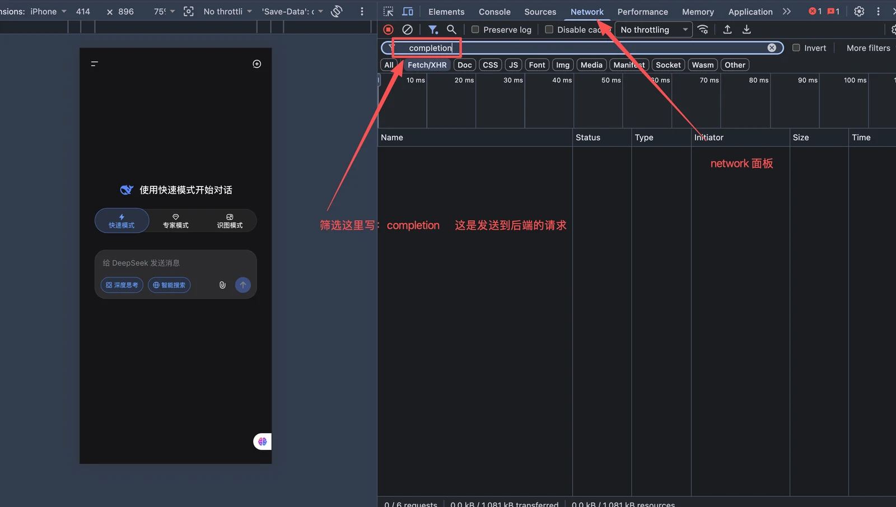Enable Preserve log checkbox
This screenshot has height=507, width=896.
pyautogui.click(x=475, y=30)
